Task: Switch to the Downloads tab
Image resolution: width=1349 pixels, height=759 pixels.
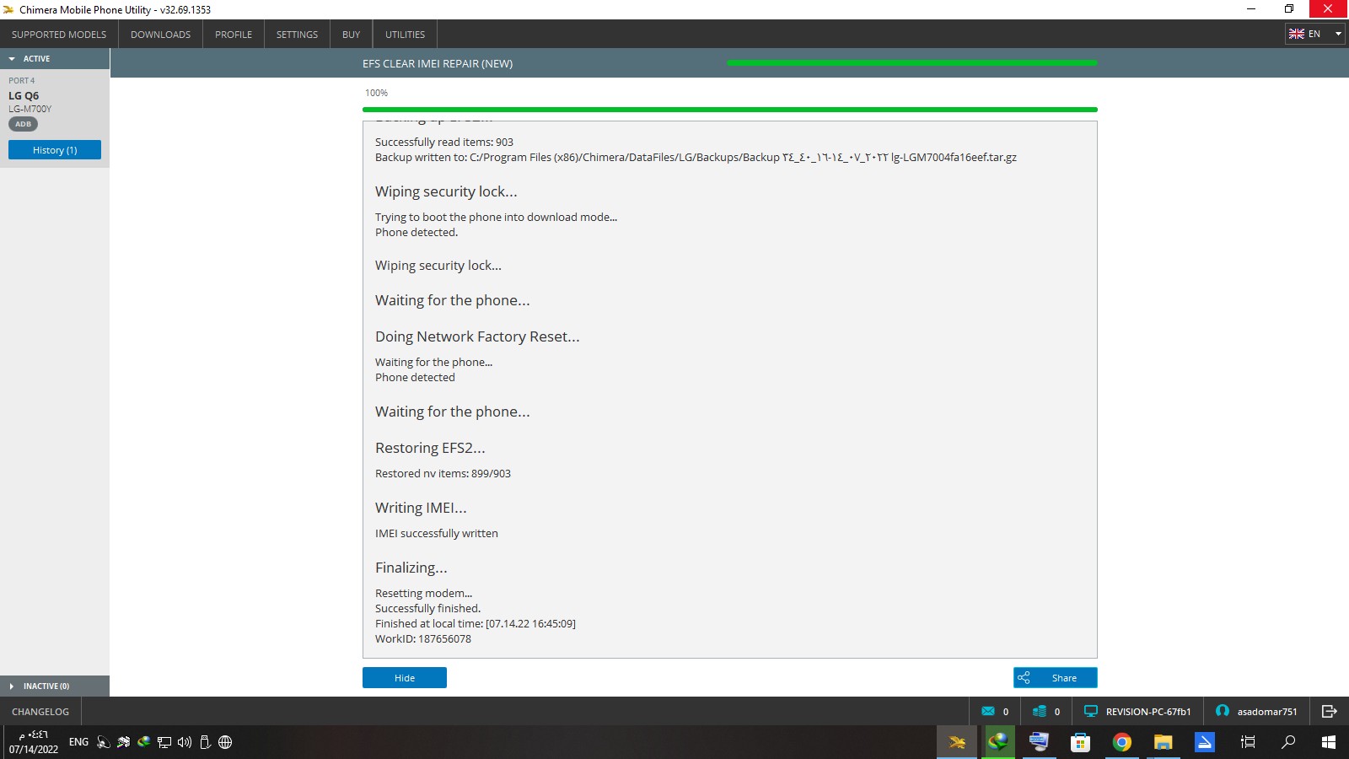Action: [x=160, y=35]
